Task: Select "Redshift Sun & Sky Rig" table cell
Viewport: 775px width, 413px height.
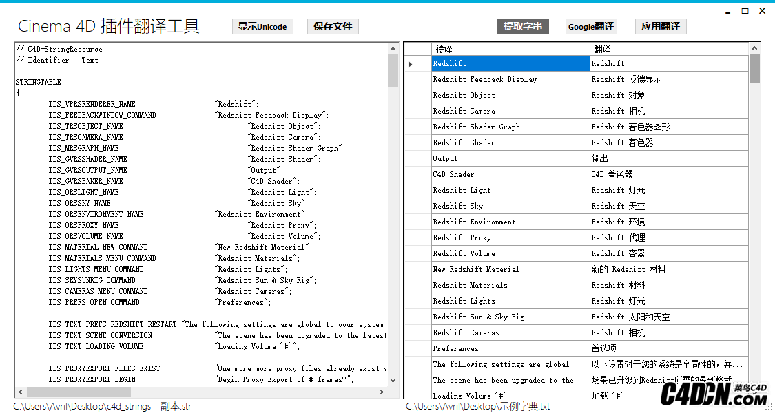Action: click(x=511, y=317)
